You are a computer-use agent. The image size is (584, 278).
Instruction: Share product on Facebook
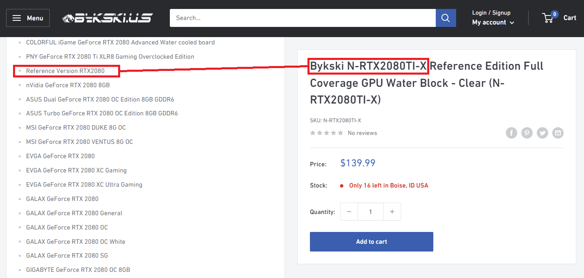click(512, 133)
